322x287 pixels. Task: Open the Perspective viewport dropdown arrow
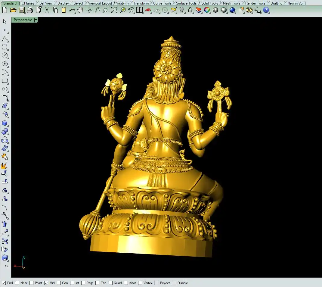pos(36,20)
